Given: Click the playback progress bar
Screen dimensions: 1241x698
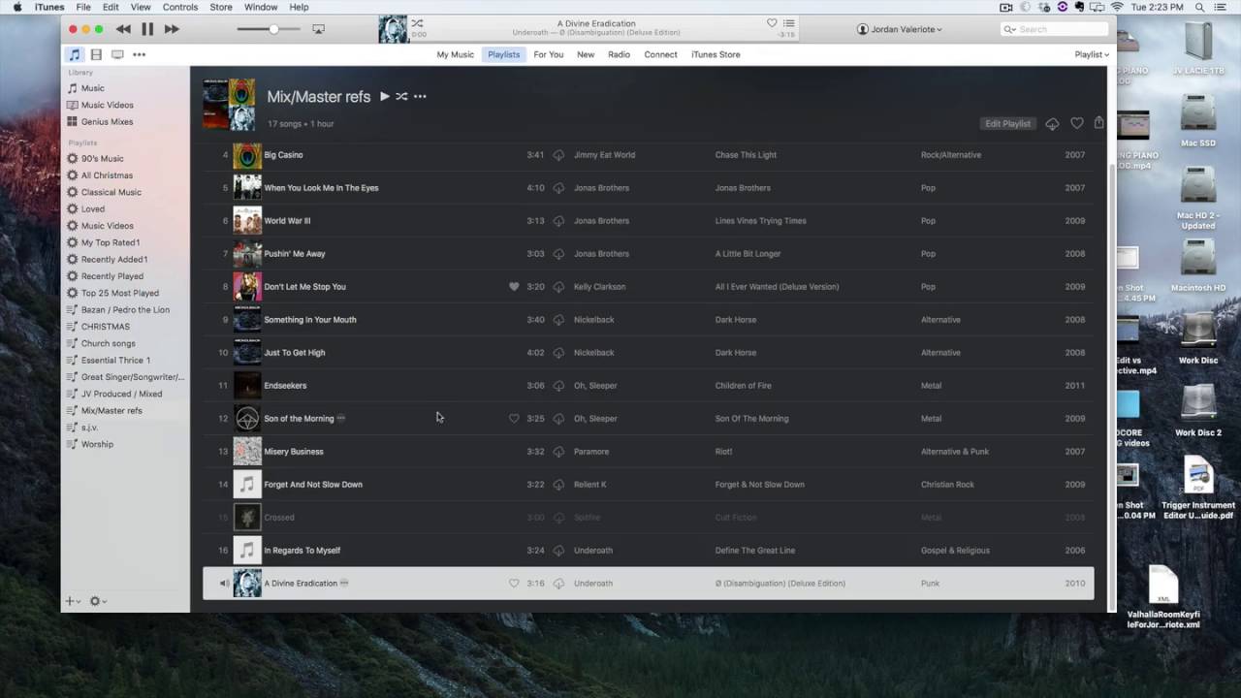Looking at the screenshot, I should tap(596, 42).
